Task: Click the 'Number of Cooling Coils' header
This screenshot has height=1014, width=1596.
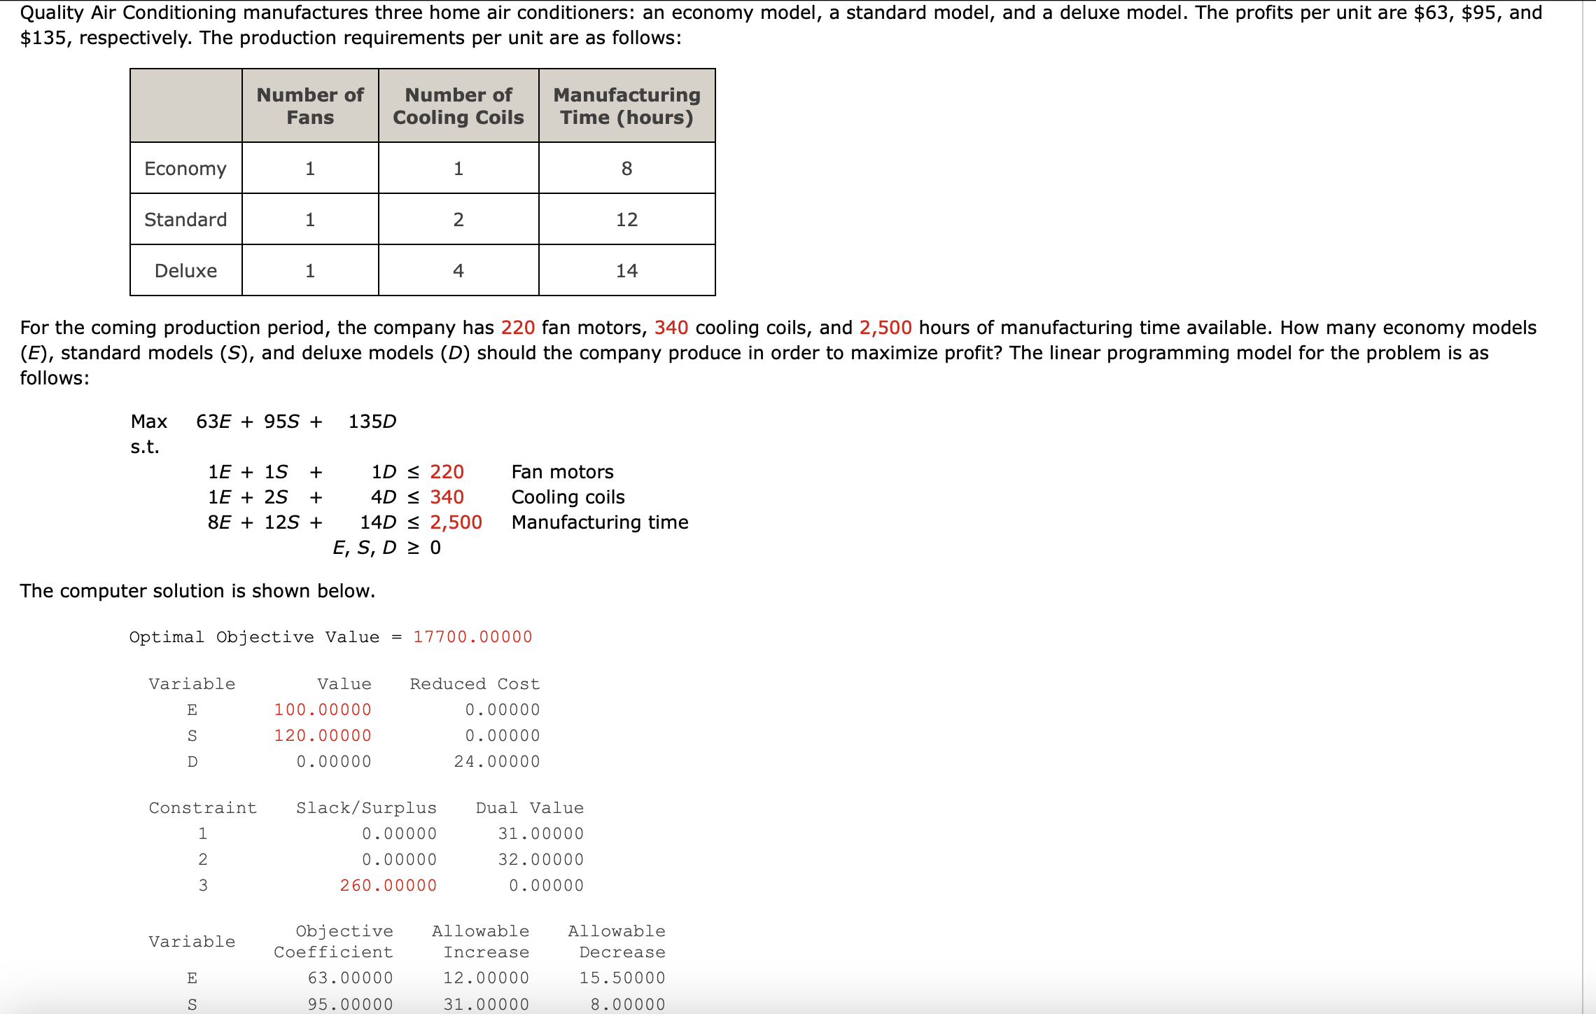Action: (458, 106)
